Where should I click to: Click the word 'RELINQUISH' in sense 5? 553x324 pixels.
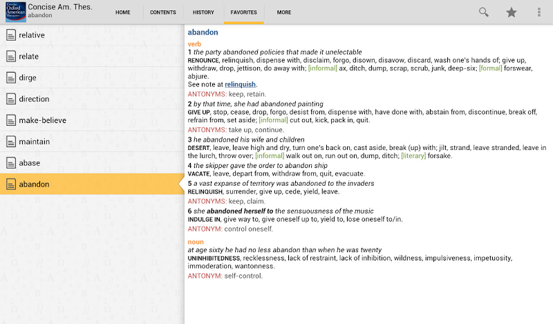tap(205, 192)
